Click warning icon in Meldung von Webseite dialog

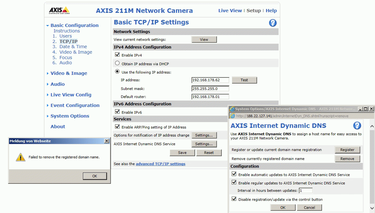[21, 157]
